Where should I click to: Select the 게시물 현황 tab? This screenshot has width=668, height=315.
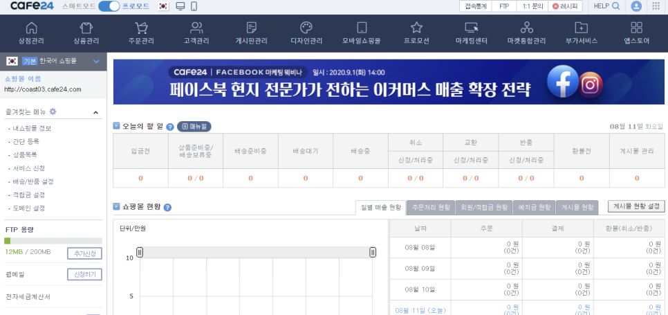click(577, 208)
